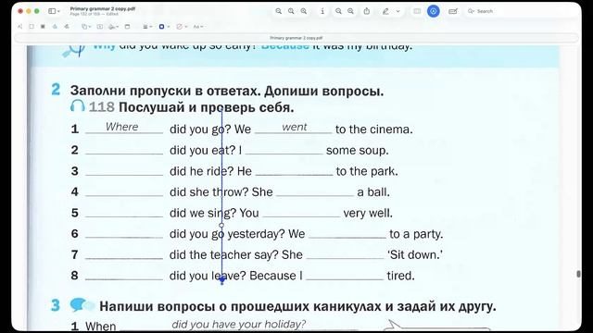The image size is (593, 333).
Task: Click 'a ball.' text
Action: [x=372, y=192]
